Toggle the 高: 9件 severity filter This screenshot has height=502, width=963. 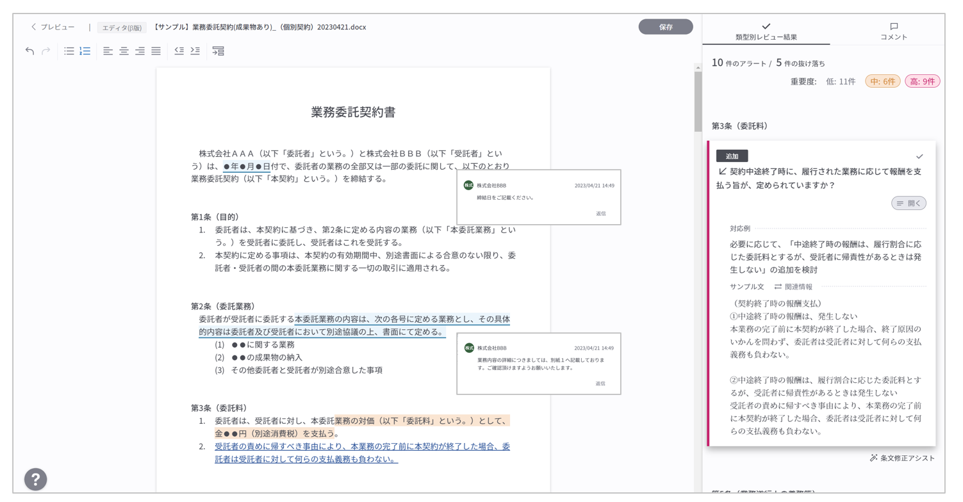[922, 81]
